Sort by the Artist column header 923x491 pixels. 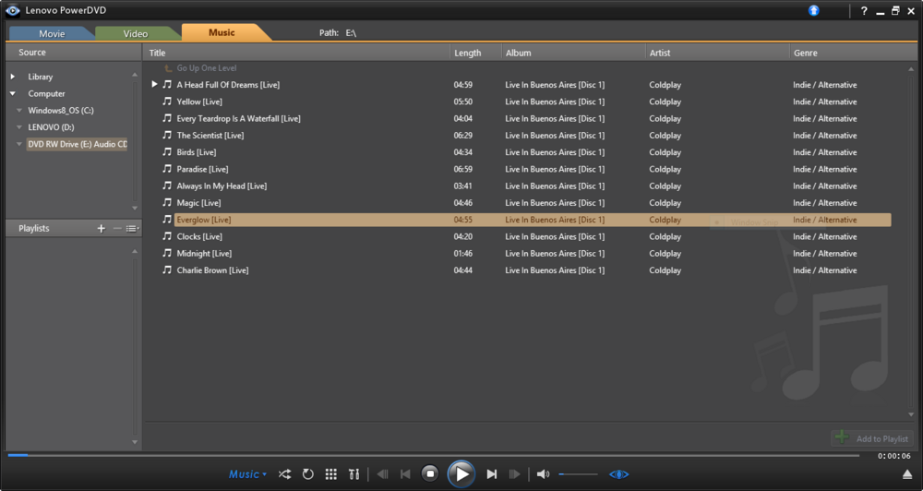[x=717, y=53]
